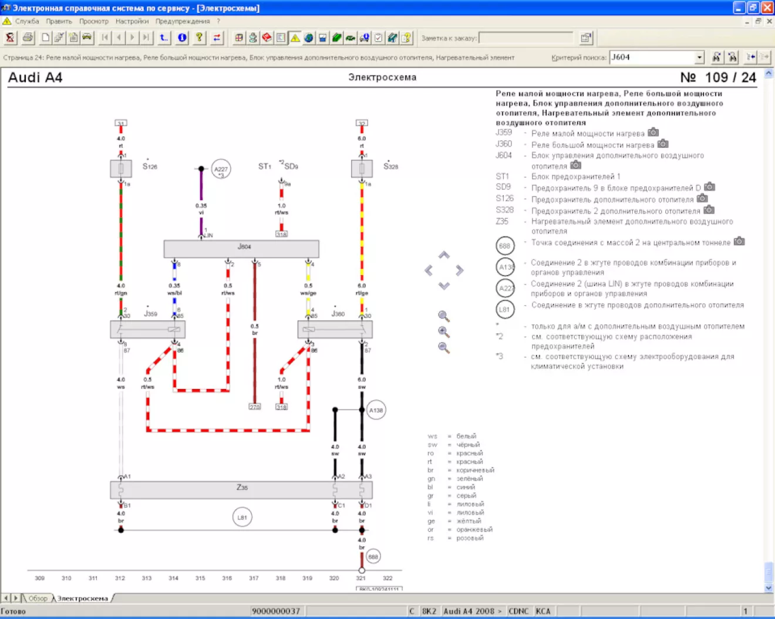The image size is (775, 619).
Task: Go to first page arrow button
Action: tap(105, 38)
